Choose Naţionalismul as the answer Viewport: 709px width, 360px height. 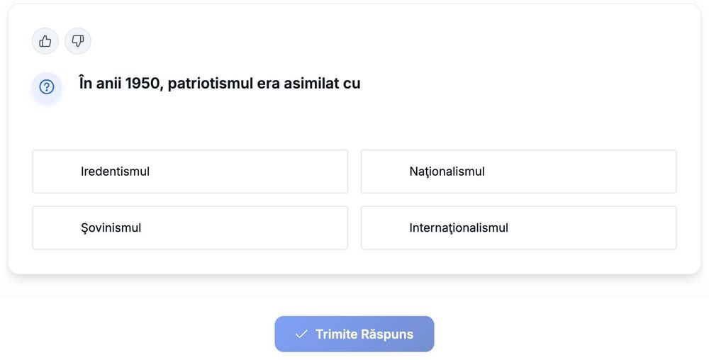[518, 171]
